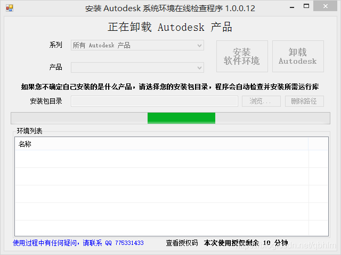Click 查看授权码 to view the license code
341x255 pixels.
click(x=182, y=243)
